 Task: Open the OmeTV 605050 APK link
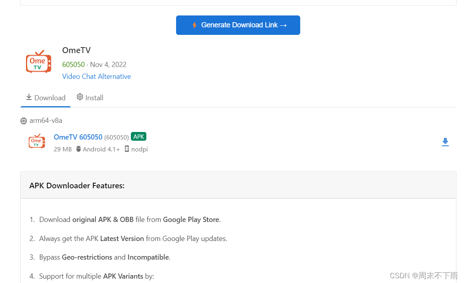78,137
